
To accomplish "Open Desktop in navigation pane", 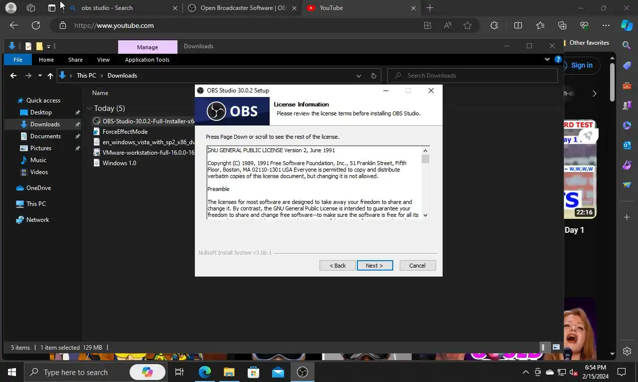I will 41,112.
